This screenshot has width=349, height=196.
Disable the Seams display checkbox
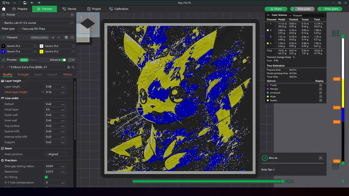(x=320, y=100)
